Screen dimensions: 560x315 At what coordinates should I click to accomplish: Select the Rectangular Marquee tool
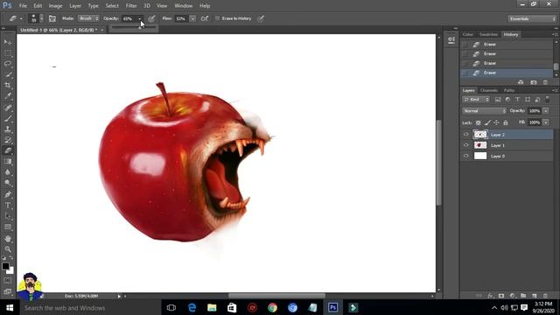click(x=8, y=52)
